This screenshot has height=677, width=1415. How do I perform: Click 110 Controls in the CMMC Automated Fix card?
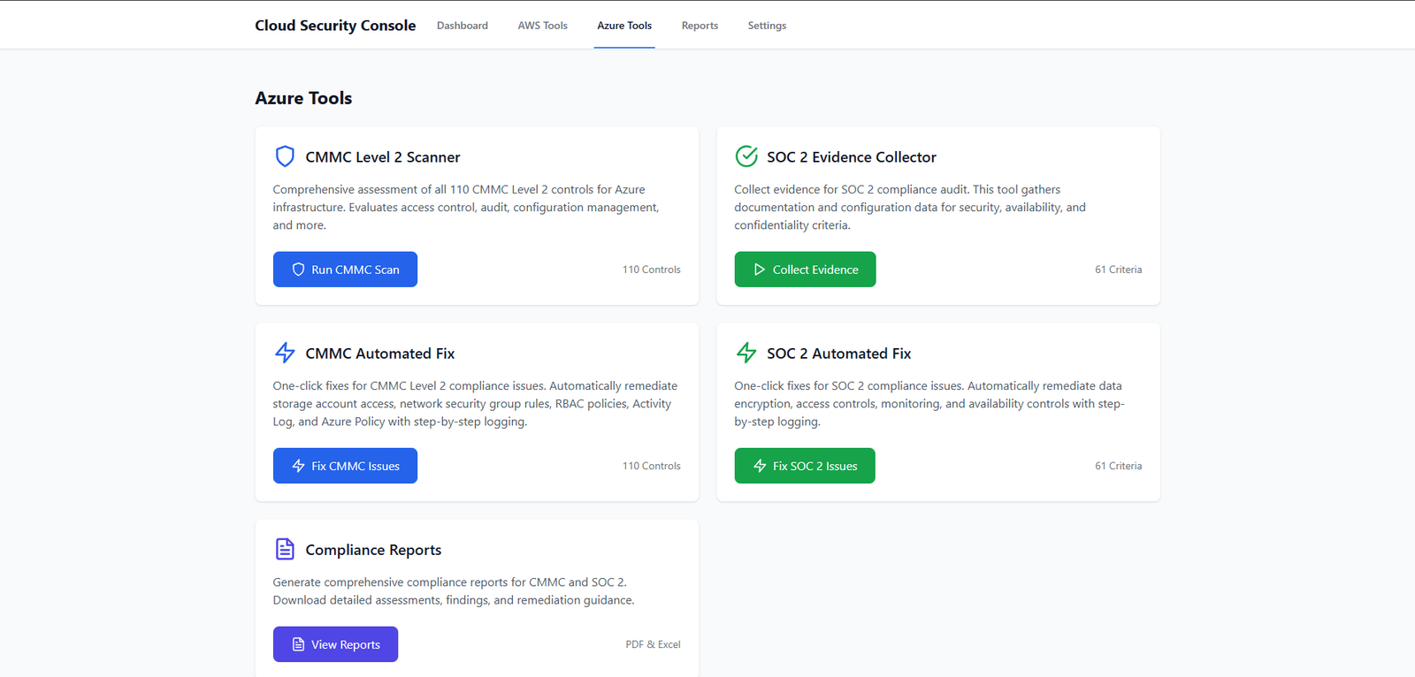coord(652,466)
